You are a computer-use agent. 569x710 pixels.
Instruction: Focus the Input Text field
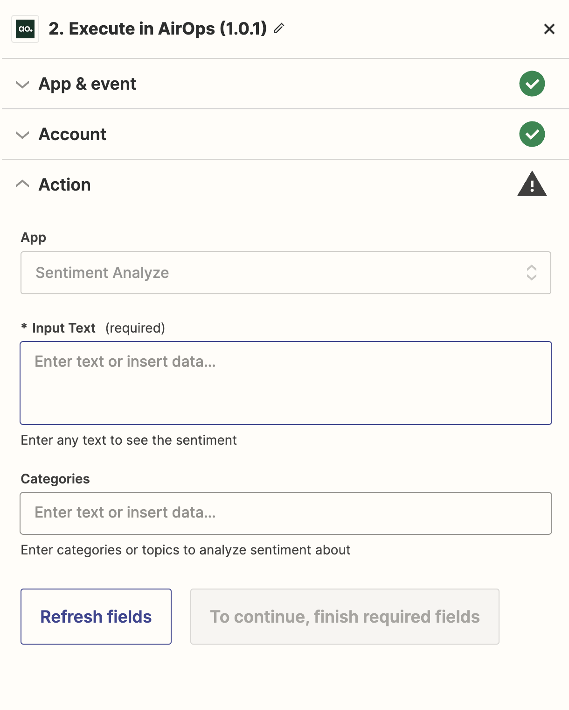point(285,383)
